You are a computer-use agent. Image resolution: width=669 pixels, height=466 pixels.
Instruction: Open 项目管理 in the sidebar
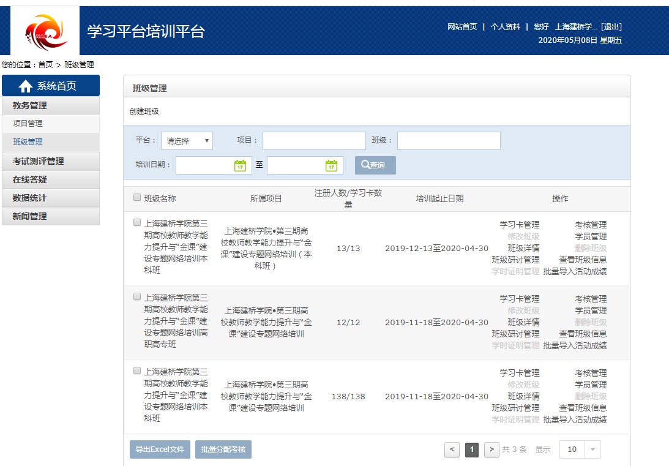tap(28, 124)
